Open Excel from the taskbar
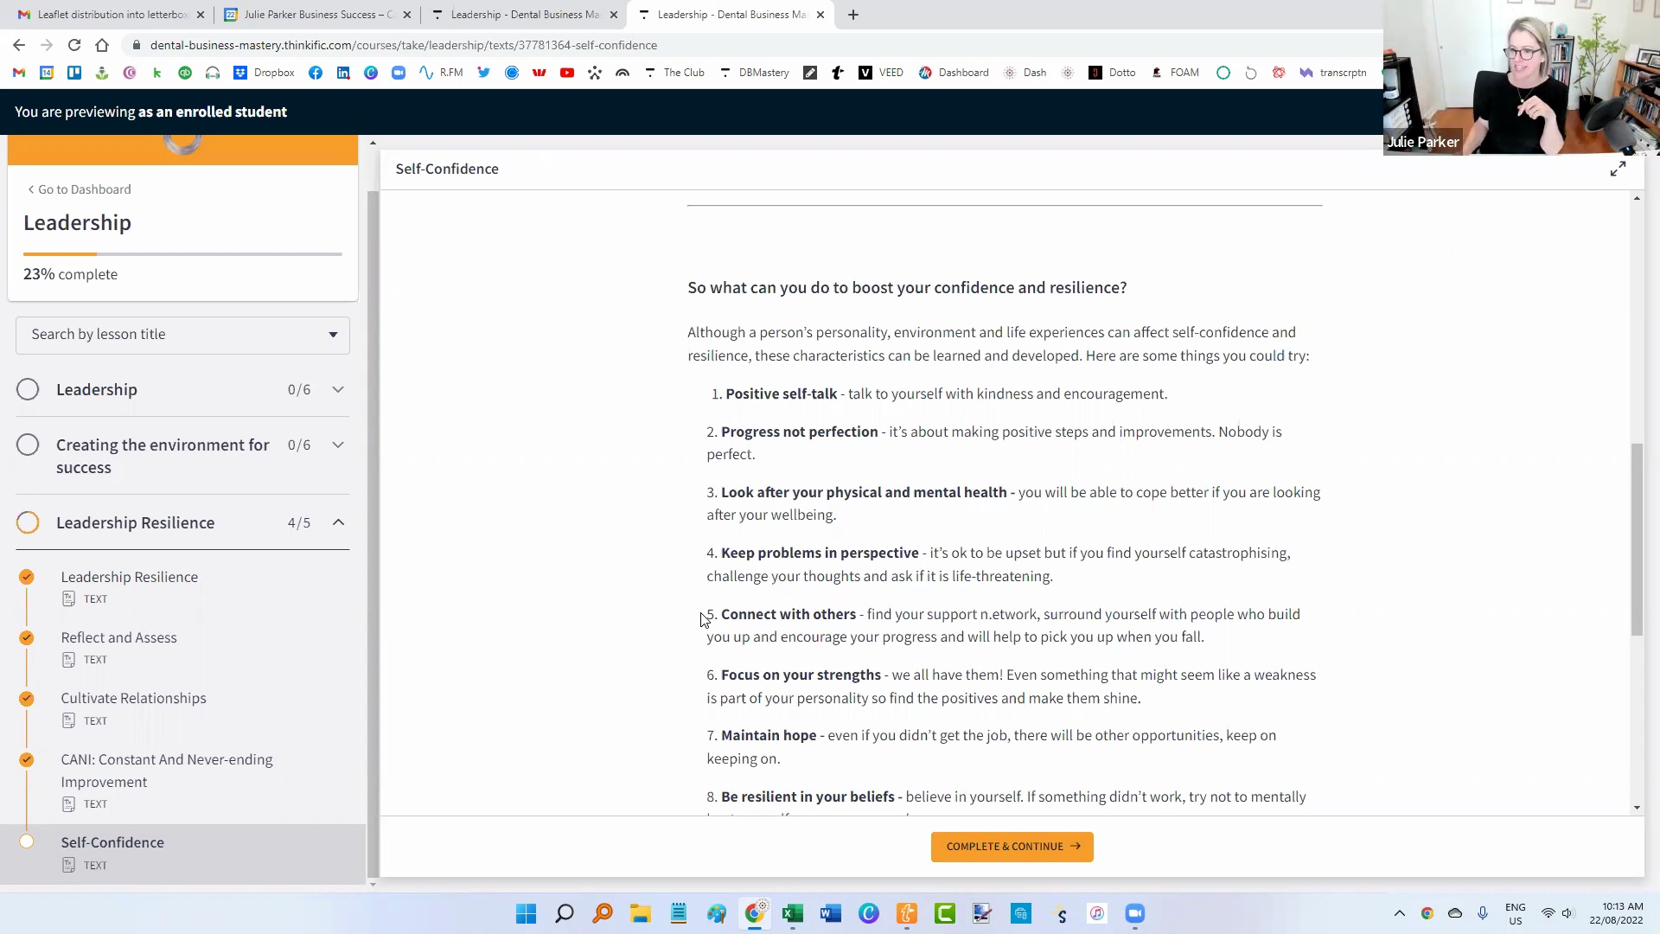The image size is (1660, 934). coord(792,913)
